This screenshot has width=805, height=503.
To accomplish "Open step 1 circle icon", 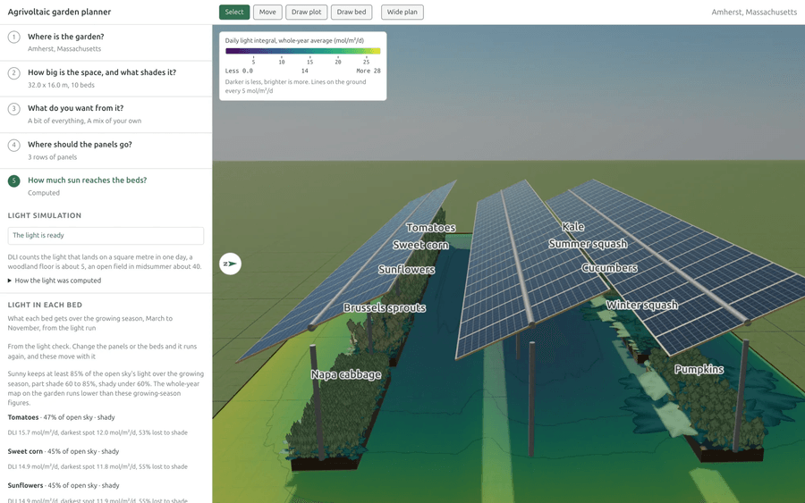I will 13,37.
